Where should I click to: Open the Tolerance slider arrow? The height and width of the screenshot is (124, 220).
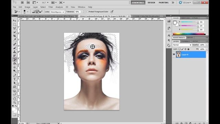[82, 12]
